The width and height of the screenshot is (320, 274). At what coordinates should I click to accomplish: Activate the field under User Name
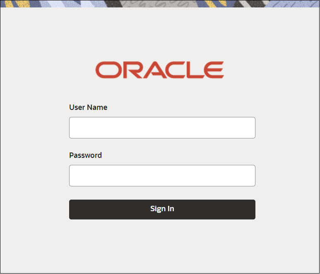[x=162, y=128]
